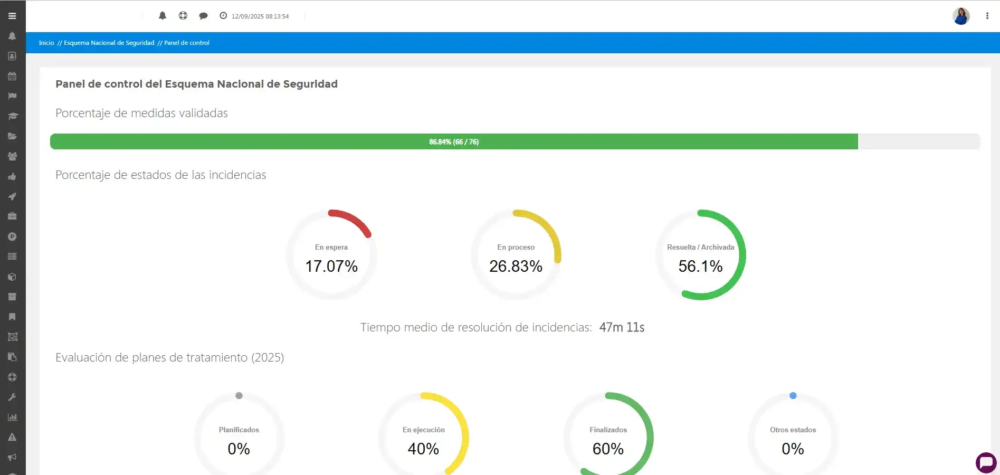Open the three-dot options menu top right

(987, 16)
